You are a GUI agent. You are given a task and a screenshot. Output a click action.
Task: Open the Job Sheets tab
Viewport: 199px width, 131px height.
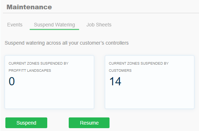(99, 25)
